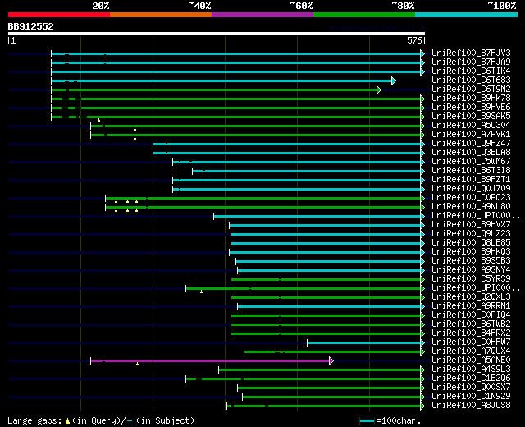525x427 pixels.
Task: Click the white query sequence bar
Action: (x=217, y=34)
